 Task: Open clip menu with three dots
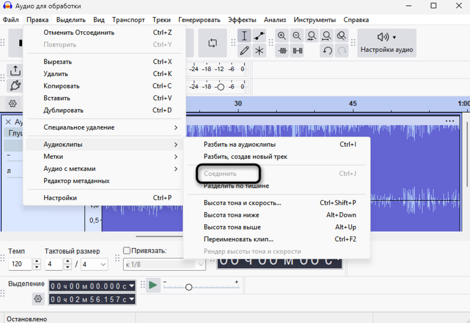coord(450,121)
